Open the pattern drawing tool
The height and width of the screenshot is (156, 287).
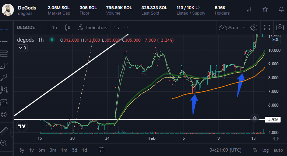(4, 90)
